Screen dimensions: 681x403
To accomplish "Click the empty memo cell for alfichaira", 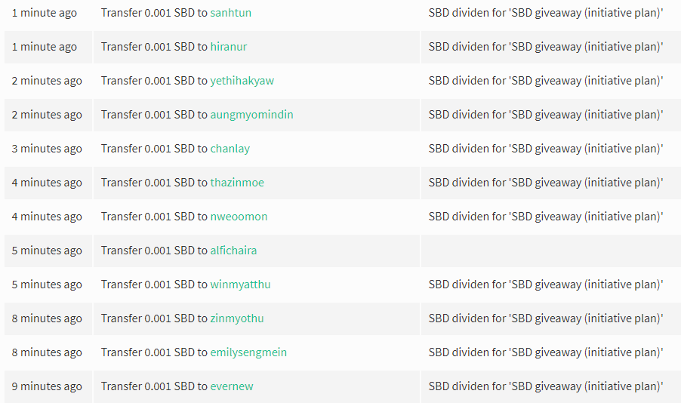I will click(x=550, y=251).
